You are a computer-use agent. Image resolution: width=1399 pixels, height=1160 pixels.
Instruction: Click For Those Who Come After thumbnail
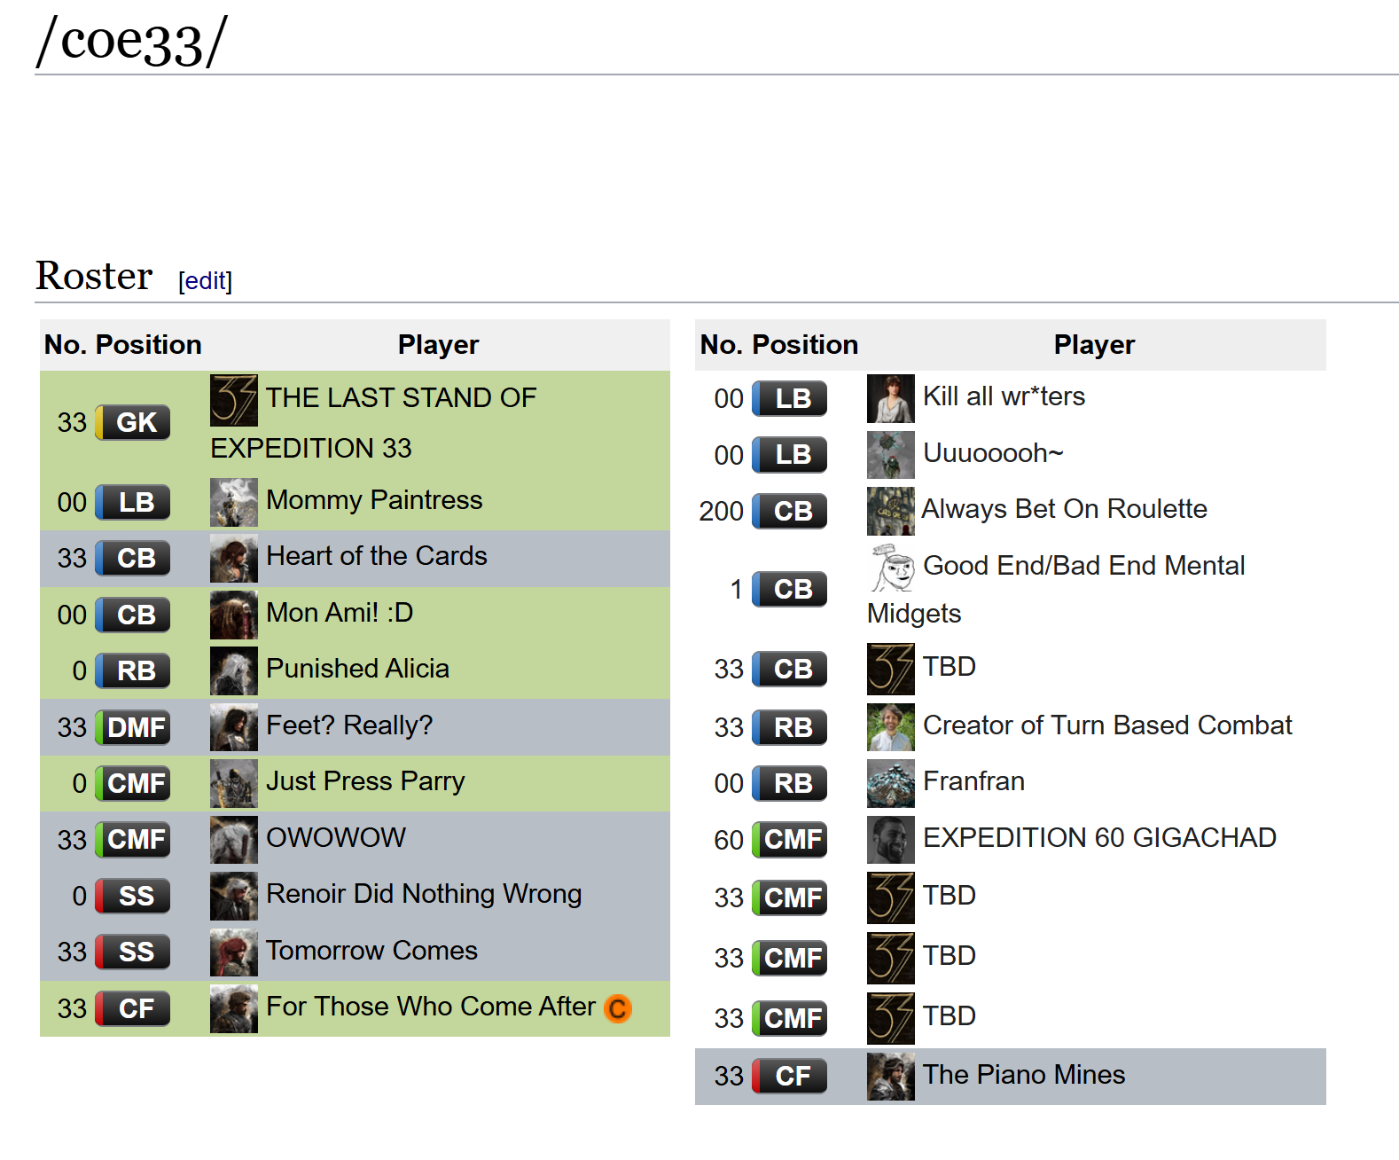tap(234, 1009)
